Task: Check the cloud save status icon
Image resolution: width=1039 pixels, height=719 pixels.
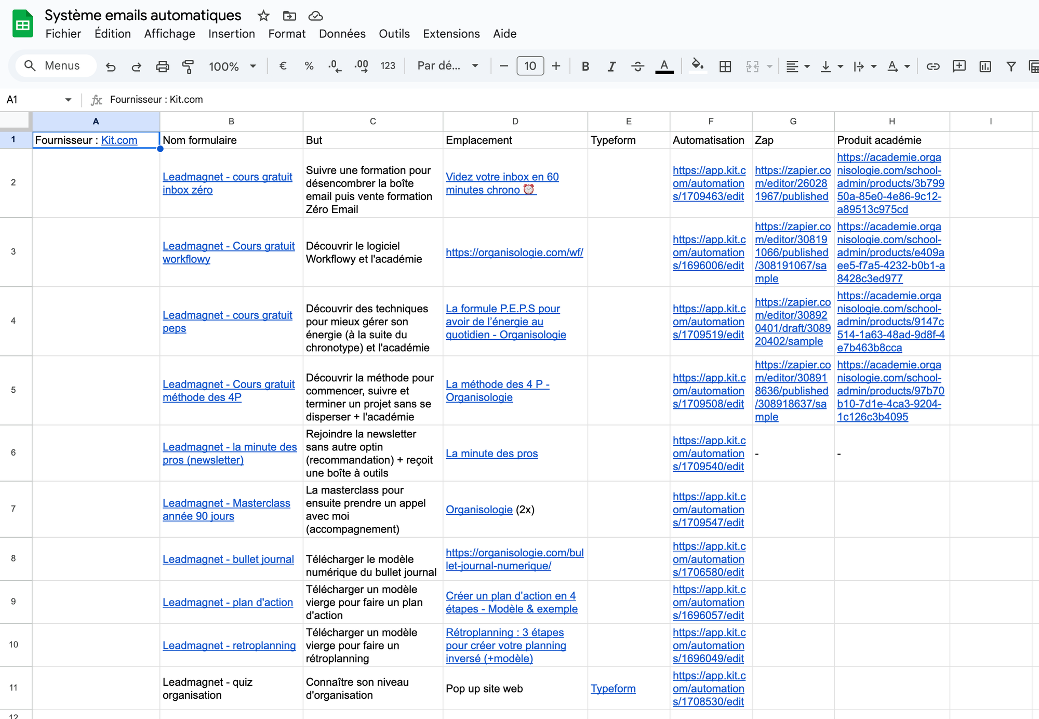Action: pyautogui.click(x=315, y=16)
